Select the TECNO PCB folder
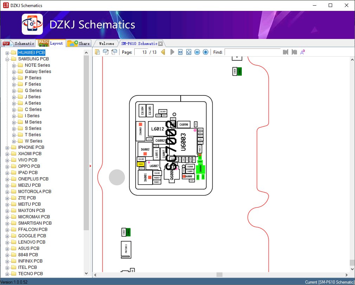Viewport: 355px width, 285px height. point(30,274)
